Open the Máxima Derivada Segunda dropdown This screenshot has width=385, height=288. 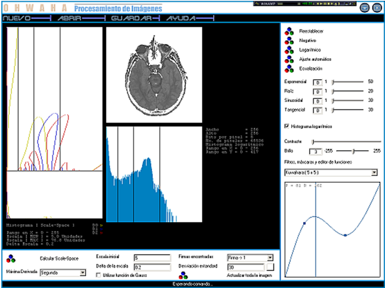[83, 273]
